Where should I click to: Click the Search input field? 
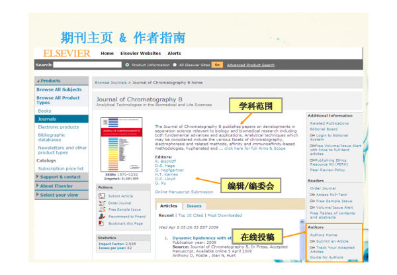click(87, 65)
